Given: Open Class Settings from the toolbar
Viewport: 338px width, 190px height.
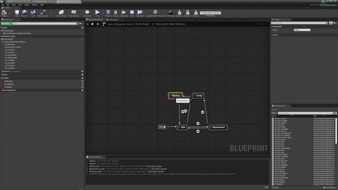Looking at the screenshot, I should coord(61,13).
